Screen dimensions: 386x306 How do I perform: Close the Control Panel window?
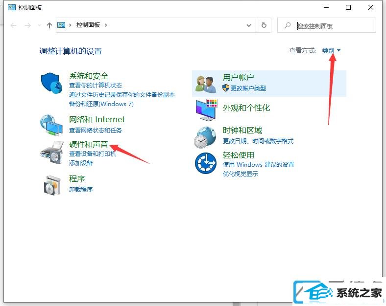click(x=370, y=7)
